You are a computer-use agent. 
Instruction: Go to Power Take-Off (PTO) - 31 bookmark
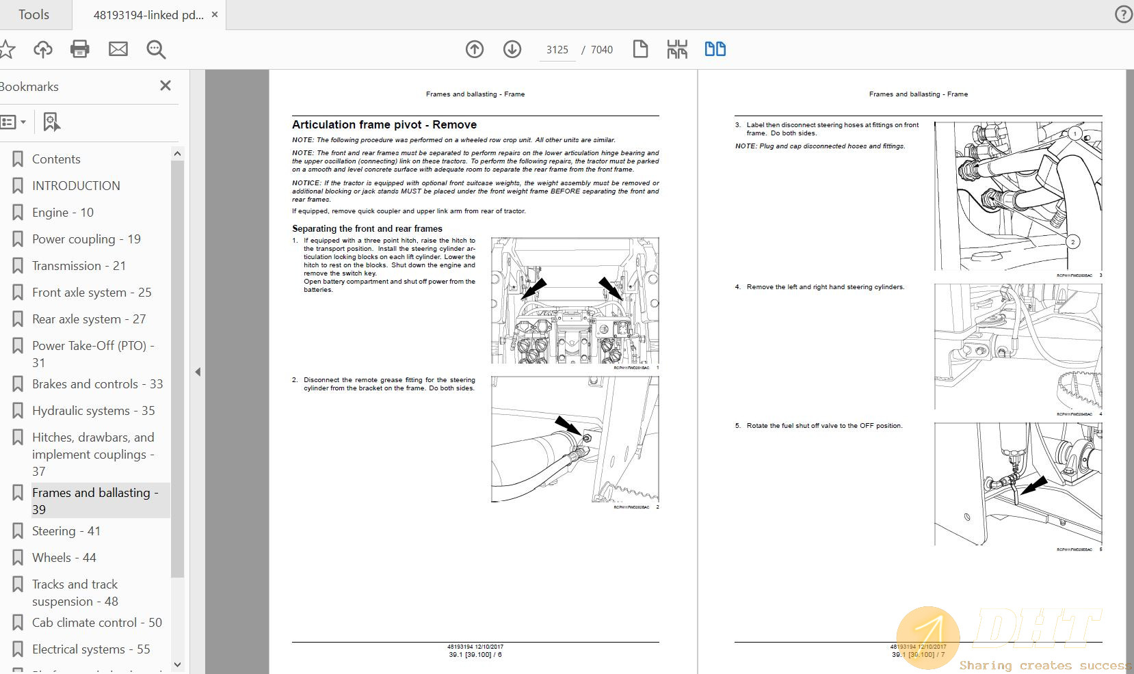click(93, 354)
